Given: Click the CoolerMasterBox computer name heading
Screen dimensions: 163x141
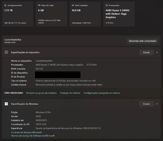Looking at the screenshot, I should pos(13,40).
